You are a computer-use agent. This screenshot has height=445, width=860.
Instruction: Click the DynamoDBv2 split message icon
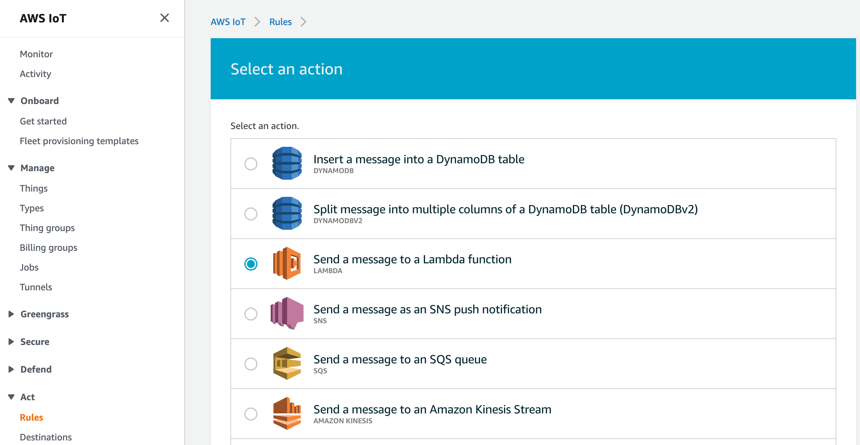[x=287, y=214]
